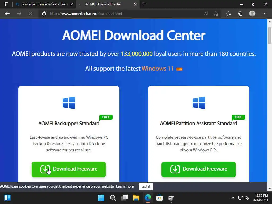Click the browser Back arrow

7,14
